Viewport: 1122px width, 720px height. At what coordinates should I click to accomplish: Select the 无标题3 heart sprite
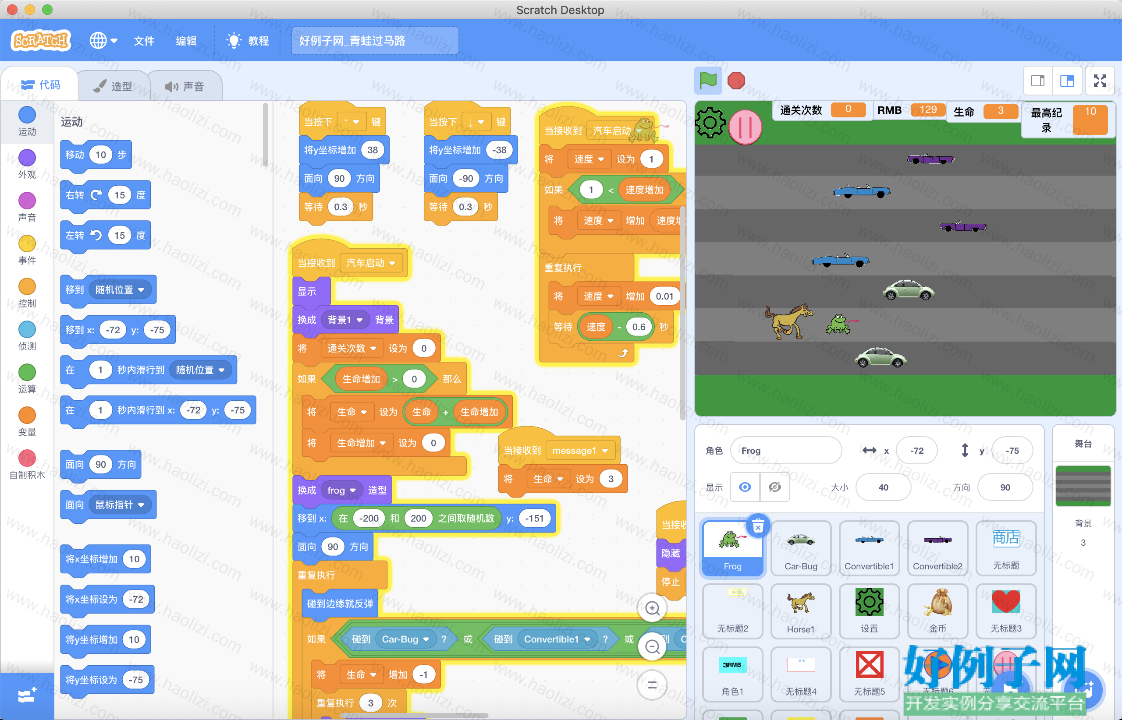tap(1006, 611)
